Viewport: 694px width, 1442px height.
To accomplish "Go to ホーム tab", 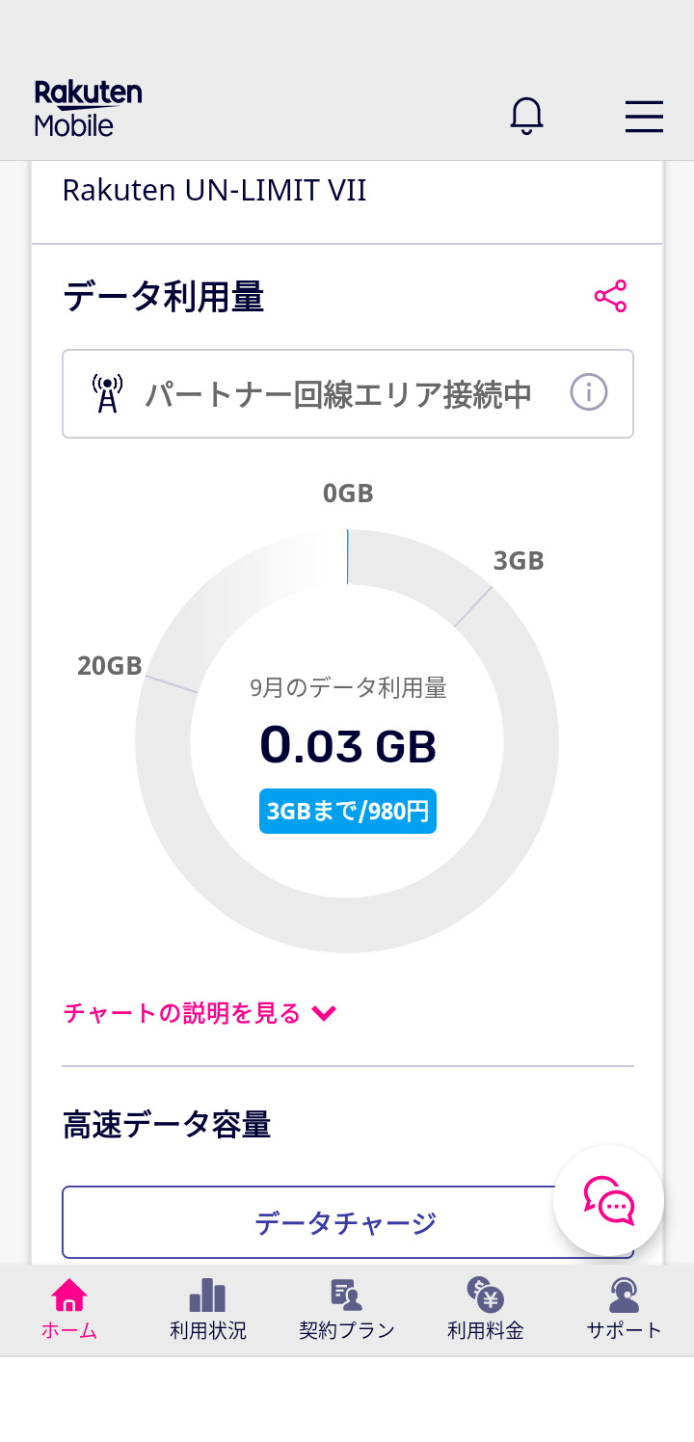I will (x=69, y=1309).
